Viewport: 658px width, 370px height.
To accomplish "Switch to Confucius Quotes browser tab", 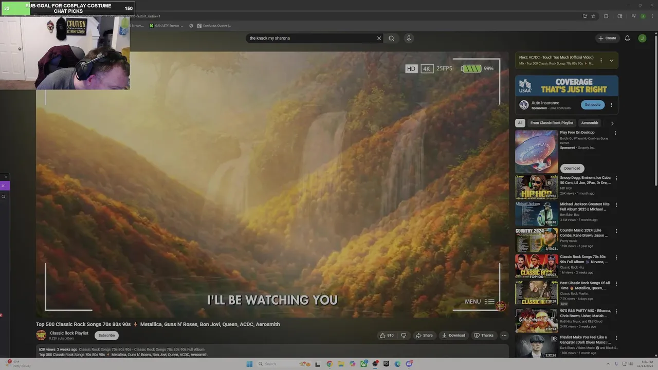I will tap(214, 25).
